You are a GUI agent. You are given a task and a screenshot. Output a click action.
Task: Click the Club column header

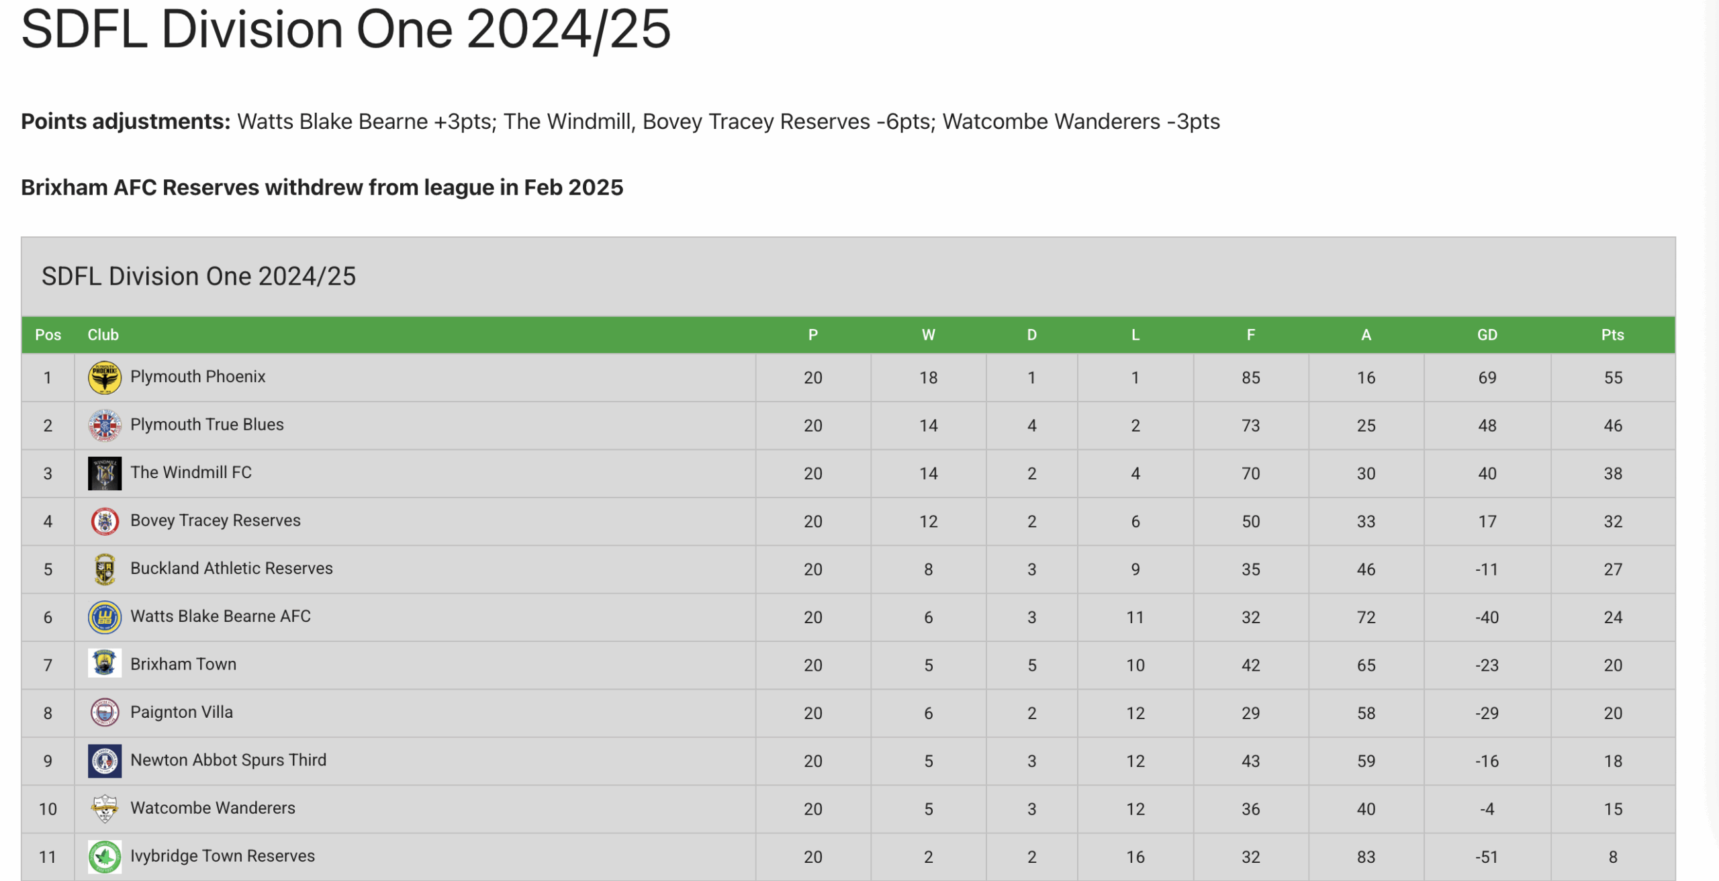[103, 335]
